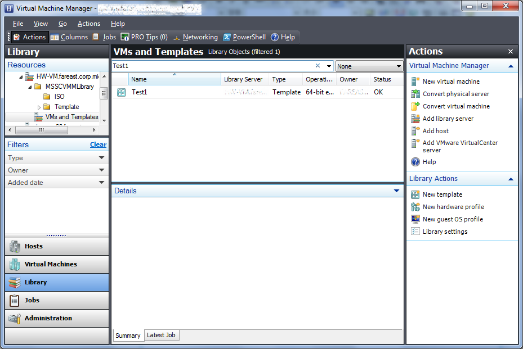This screenshot has width=523, height=349.
Task: Click the Test1 template row icon
Action: pyautogui.click(x=122, y=92)
